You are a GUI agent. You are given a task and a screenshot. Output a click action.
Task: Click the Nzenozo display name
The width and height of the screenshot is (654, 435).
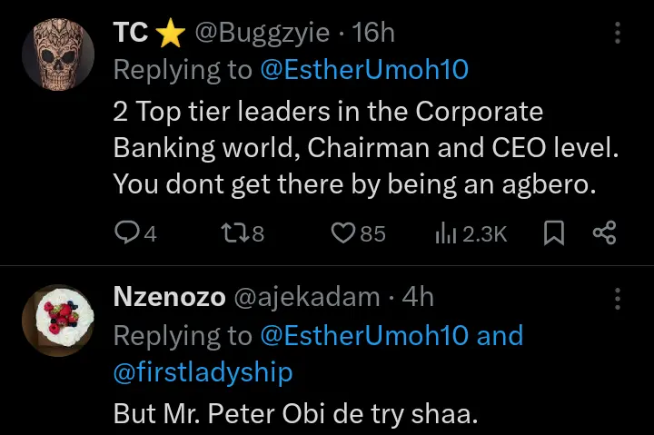pyautogui.click(x=169, y=298)
